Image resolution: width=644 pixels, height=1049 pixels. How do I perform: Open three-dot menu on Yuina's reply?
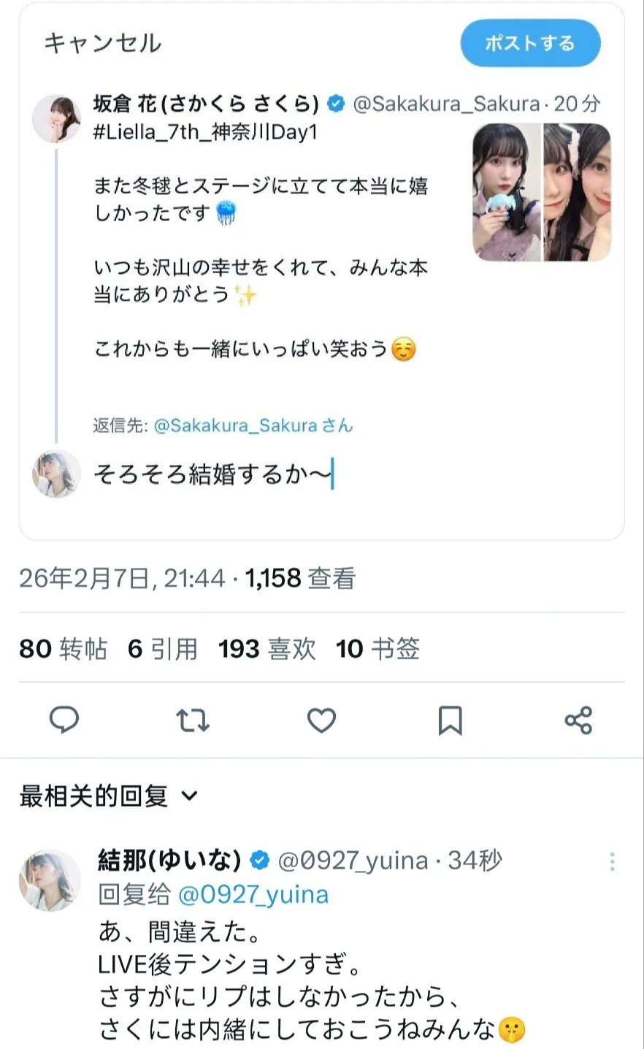click(612, 861)
